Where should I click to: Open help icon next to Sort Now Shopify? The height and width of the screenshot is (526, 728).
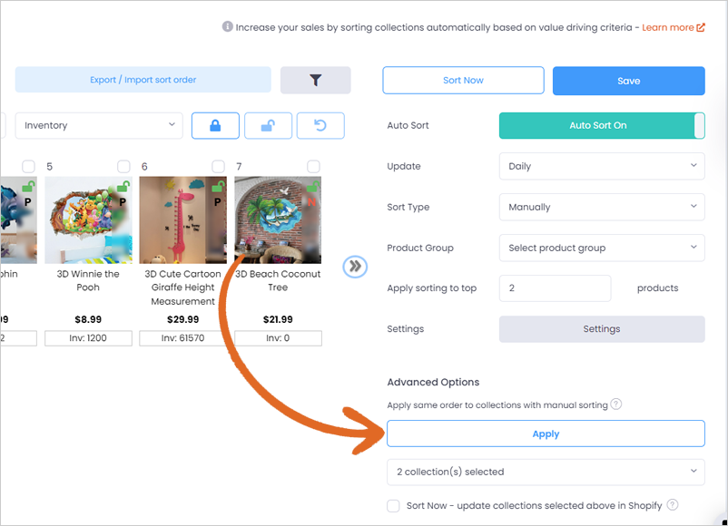click(673, 504)
